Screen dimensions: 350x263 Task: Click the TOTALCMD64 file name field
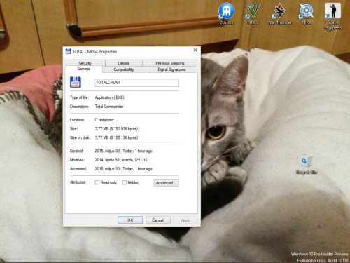(x=136, y=83)
